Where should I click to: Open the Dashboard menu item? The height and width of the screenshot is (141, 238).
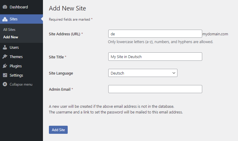[18, 7]
